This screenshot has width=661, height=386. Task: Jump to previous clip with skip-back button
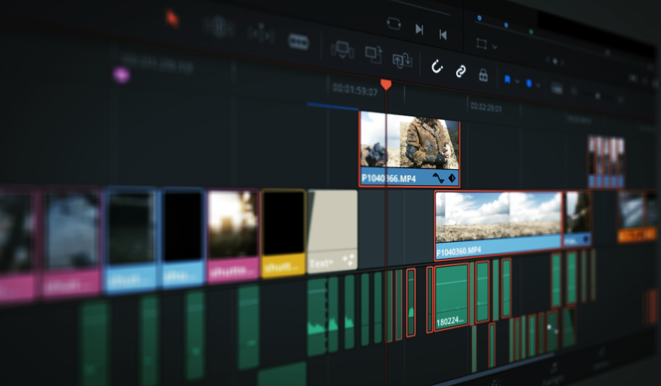pyautogui.click(x=443, y=34)
